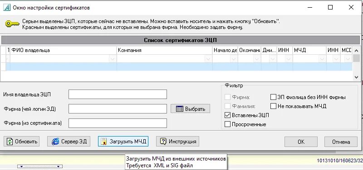
Task: Enable the Фирма filter checkbox
Action: [228, 97]
